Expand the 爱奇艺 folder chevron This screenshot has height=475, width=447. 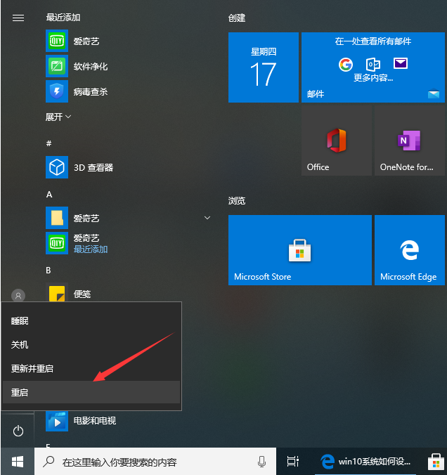coord(207,219)
